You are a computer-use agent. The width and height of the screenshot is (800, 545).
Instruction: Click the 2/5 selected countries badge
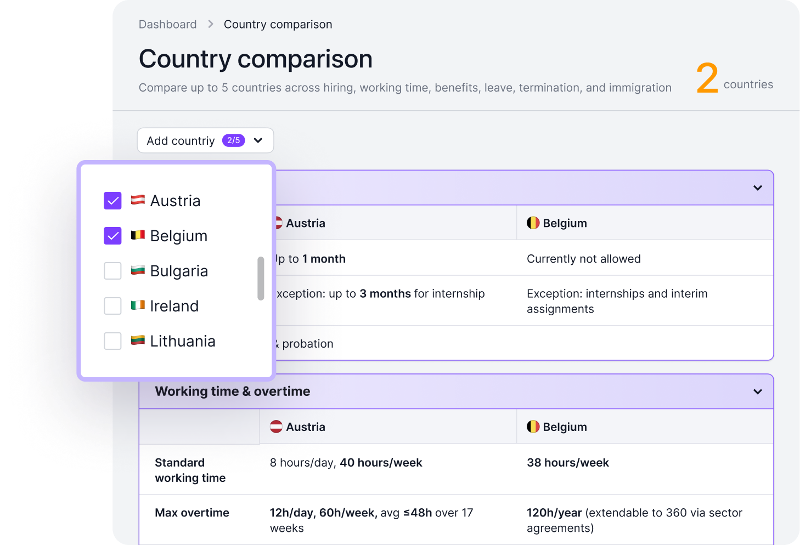pos(233,140)
